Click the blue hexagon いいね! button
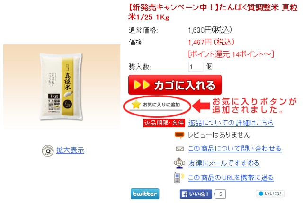The image size is (303, 203). (x=270, y=194)
